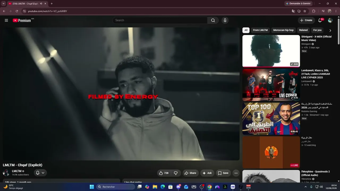Open the live stream thumbnail with LIVE badge

point(271,152)
